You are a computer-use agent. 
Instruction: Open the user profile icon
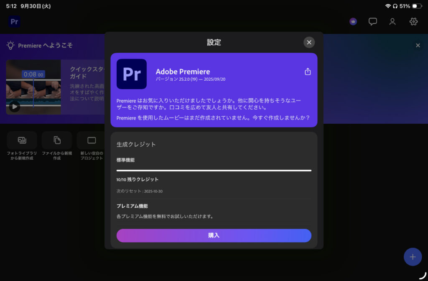[392, 22]
